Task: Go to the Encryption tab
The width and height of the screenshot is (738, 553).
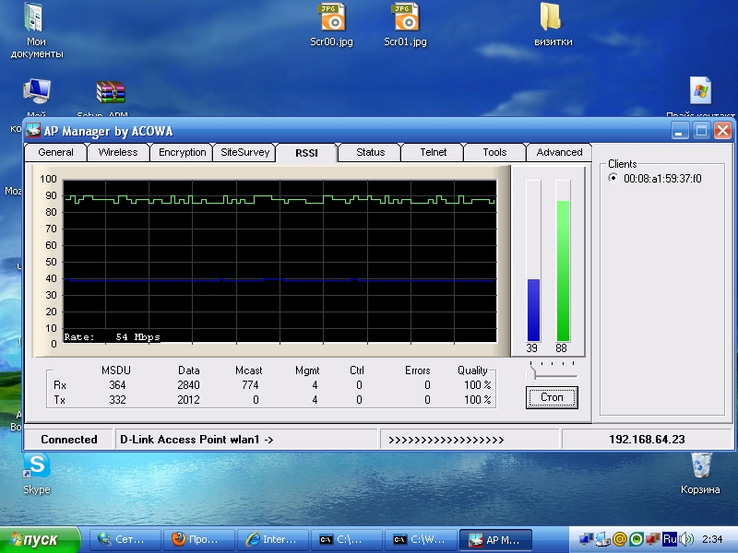Action: click(182, 152)
